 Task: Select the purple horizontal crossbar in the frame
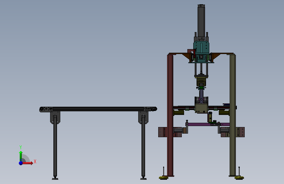[208, 124]
